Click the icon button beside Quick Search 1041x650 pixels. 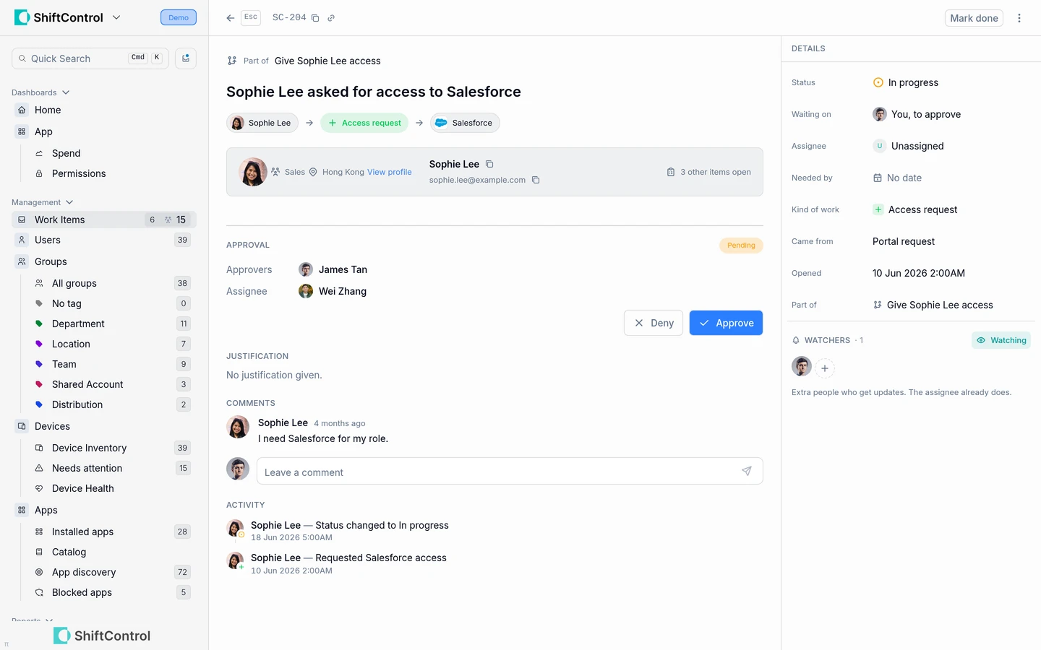pyautogui.click(x=186, y=58)
